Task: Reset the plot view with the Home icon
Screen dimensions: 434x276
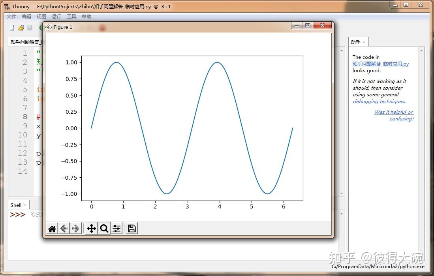Action: 52,228
